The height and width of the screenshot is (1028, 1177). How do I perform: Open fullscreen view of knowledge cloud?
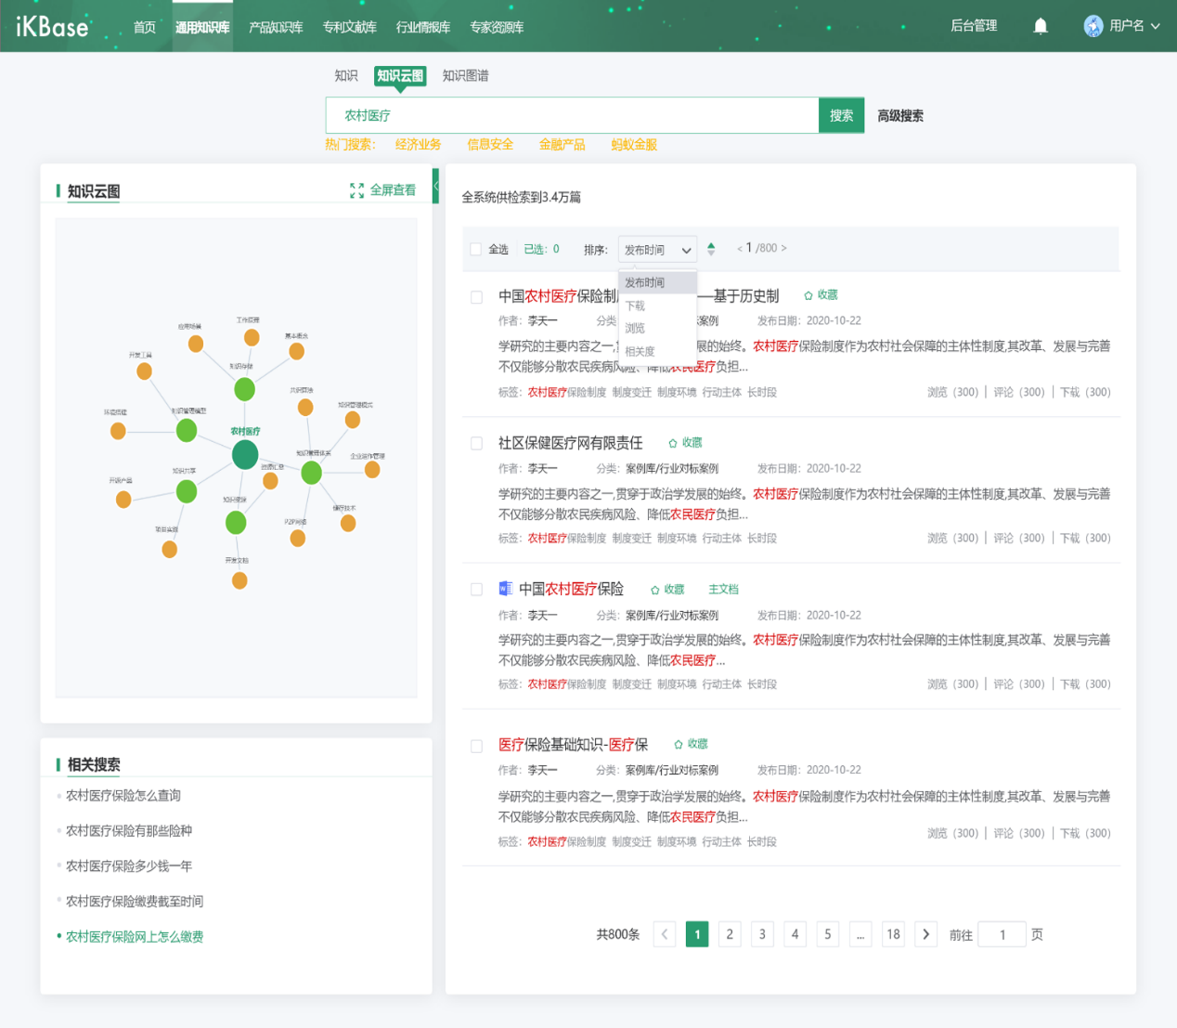(x=382, y=190)
